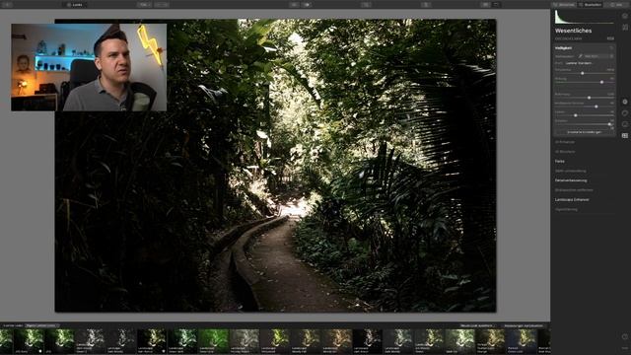631x355 pixels.
Task: Pick the white balance eyedropper tool
Action: [x=581, y=56]
